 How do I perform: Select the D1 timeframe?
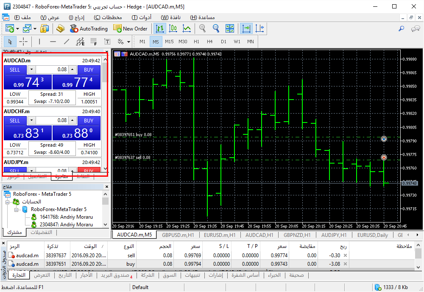pos(223,42)
